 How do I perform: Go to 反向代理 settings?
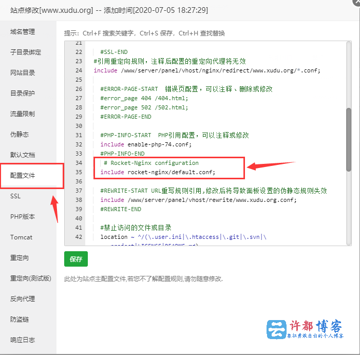(x=23, y=299)
